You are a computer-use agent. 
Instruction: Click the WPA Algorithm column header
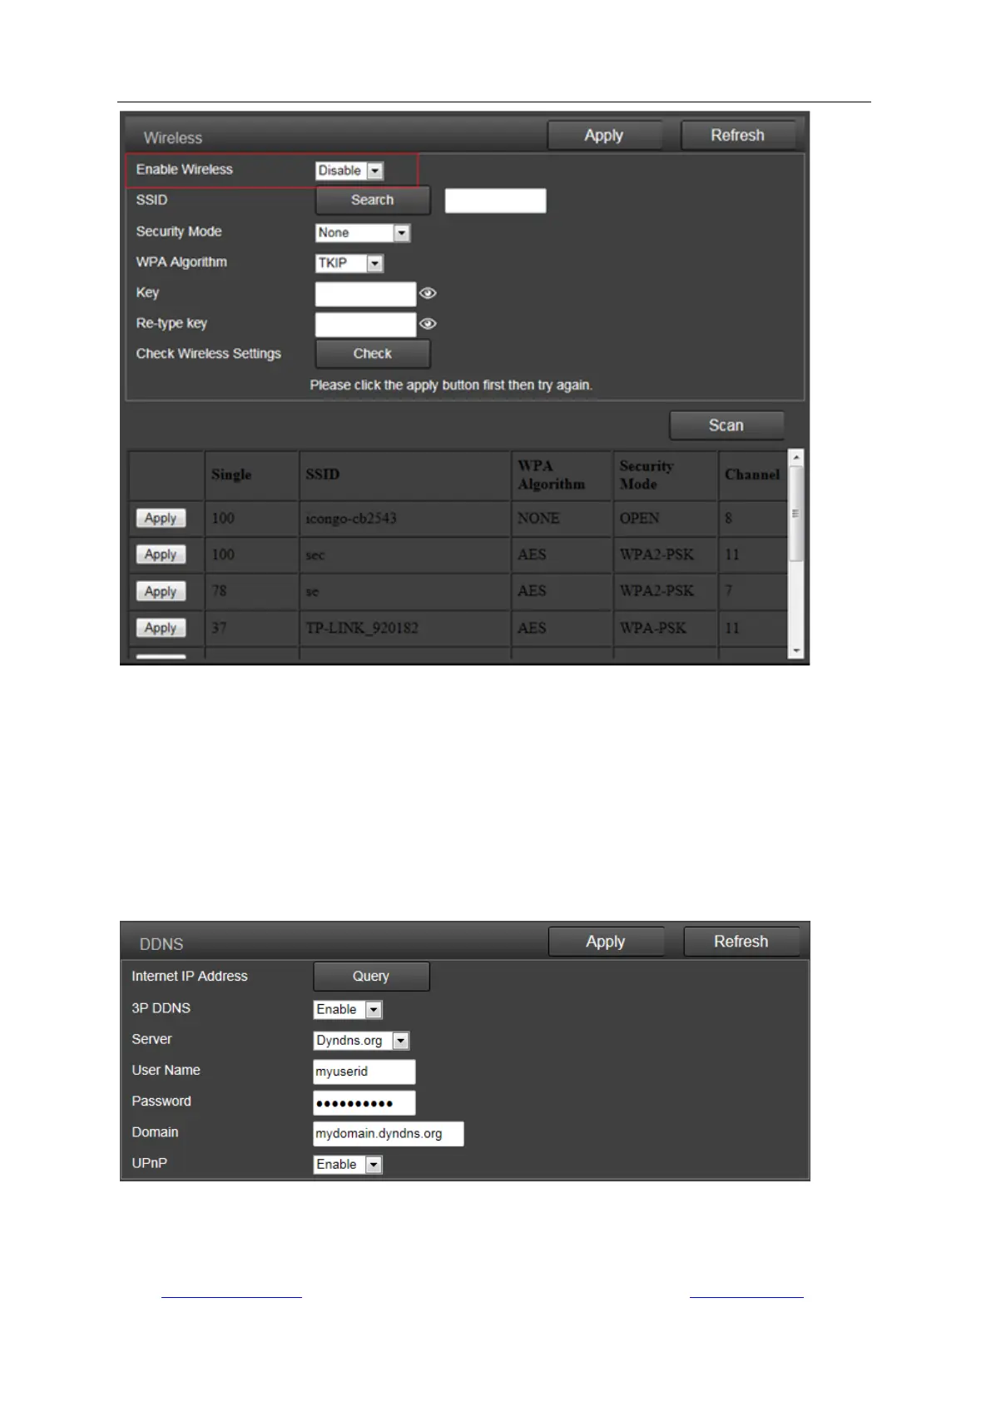click(x=562, y=475)
